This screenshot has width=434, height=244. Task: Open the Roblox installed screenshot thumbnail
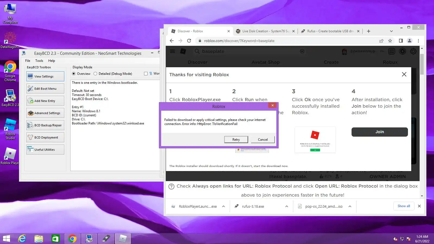pos(315,140)
